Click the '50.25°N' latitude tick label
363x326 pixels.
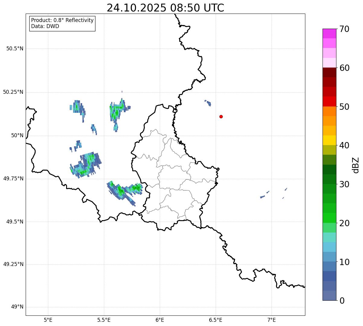(13, 92)
